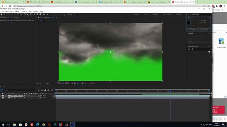This screenshot has width=227, height=127.
Task: Switch to the Learn workspace
Action: (145, 14)
